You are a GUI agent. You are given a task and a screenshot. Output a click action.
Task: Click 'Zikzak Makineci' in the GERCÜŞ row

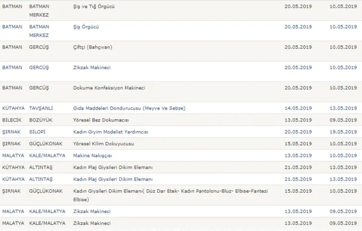point(92,67)
